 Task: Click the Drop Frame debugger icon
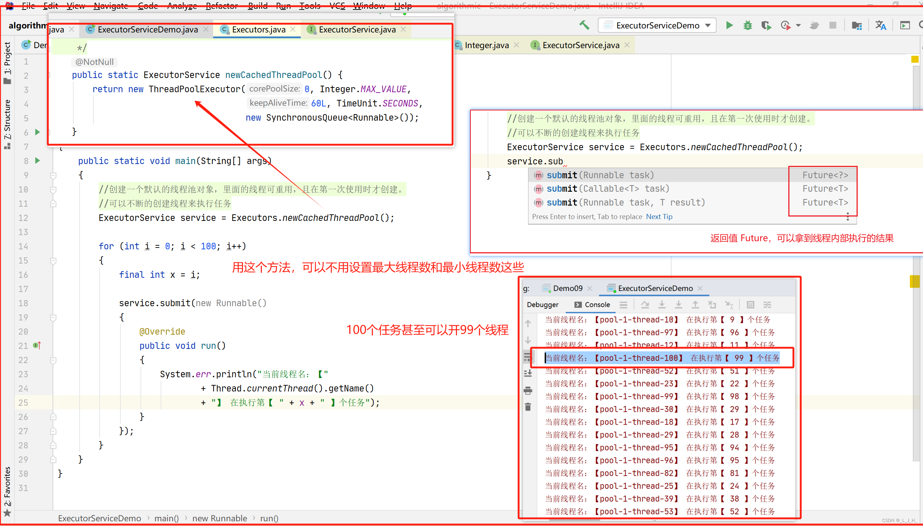[x=712, y=305]
